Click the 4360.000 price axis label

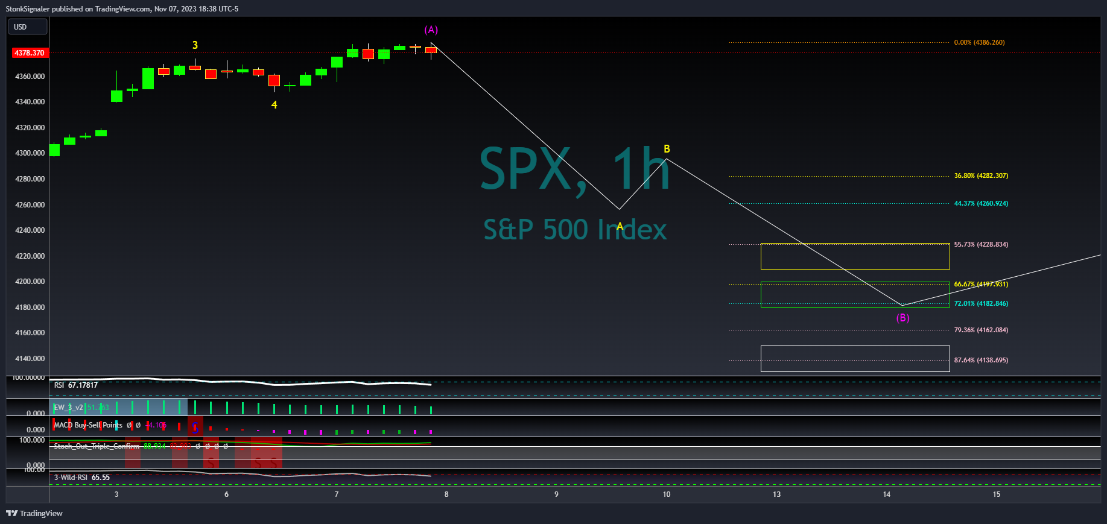pos(30,77)
